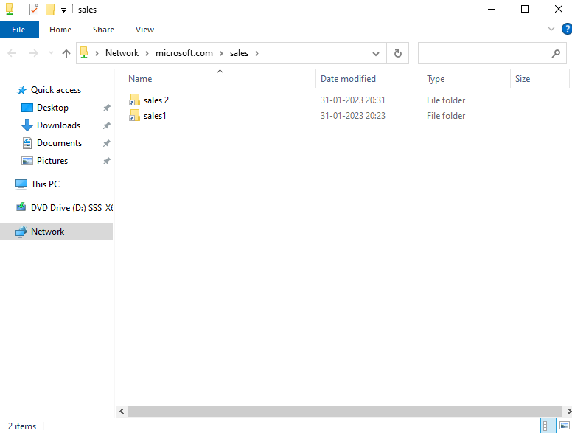Switch to the Home ribbon tab
This screenshot has height=433, width=572.
[60, 30]
